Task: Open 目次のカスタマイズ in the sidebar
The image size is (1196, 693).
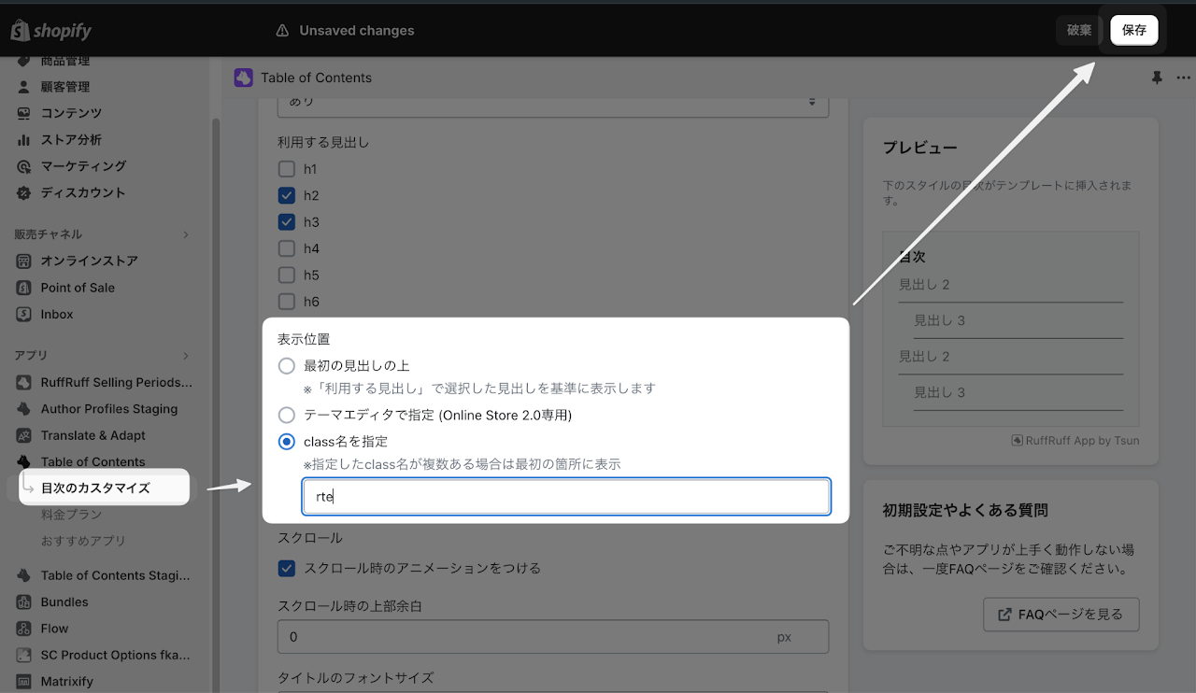Action: tap(95, 488)
